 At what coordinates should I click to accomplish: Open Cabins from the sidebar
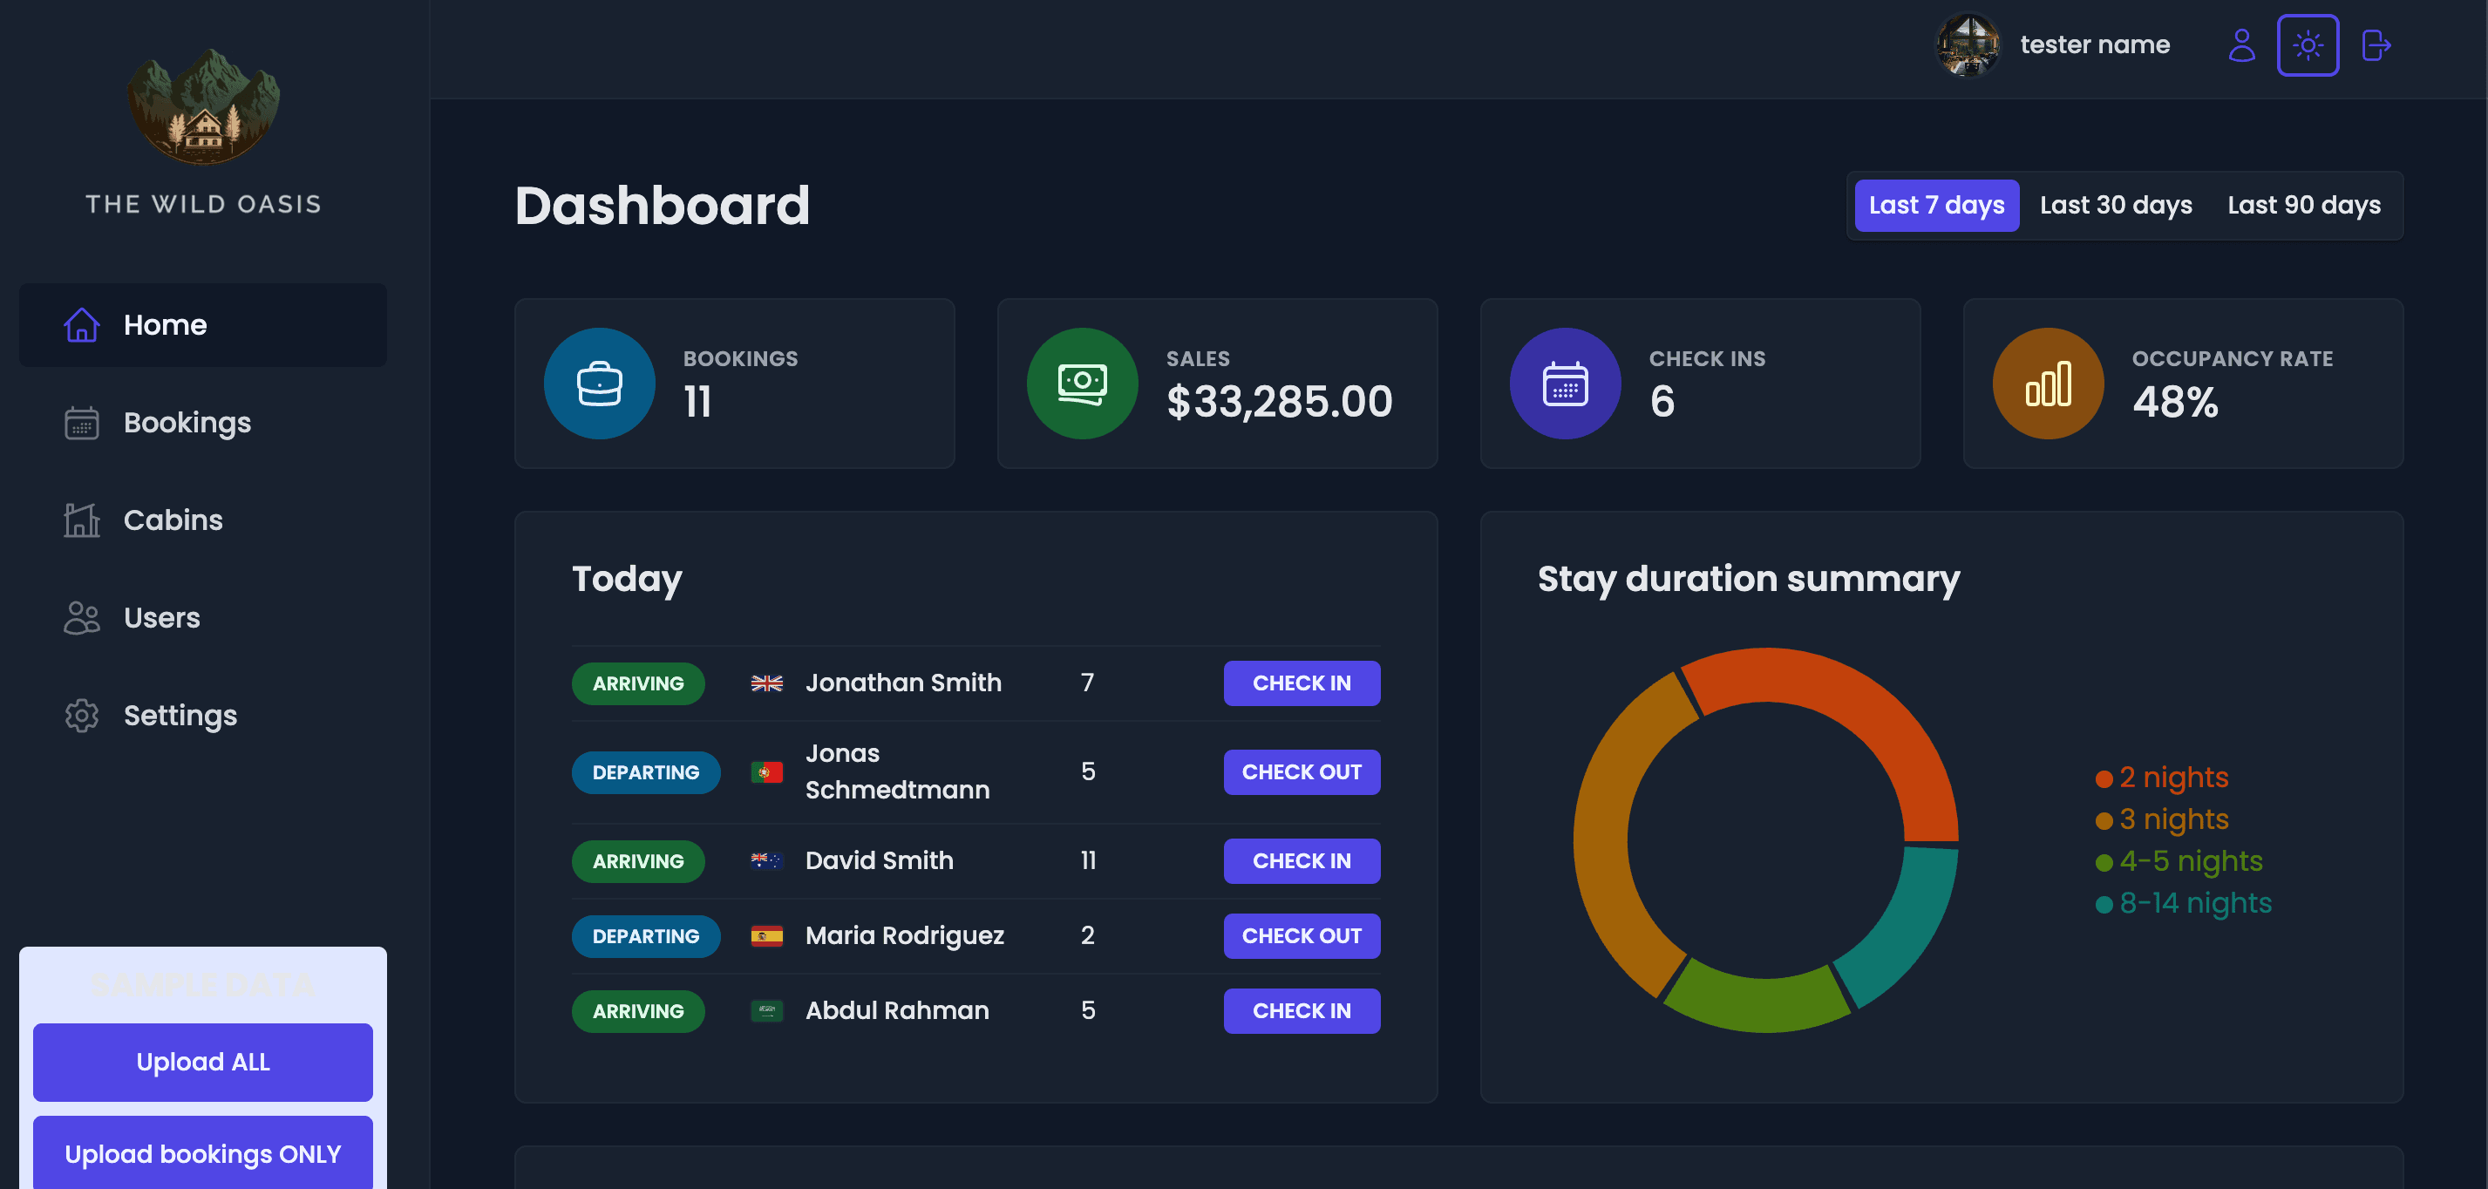[x=173, y=520]
